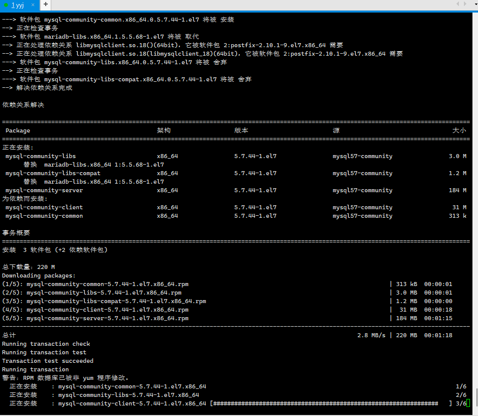This screenshot has height=416, width=478.
Task: Click the tab scroll-right arrow
Action: tap(465, 4)
